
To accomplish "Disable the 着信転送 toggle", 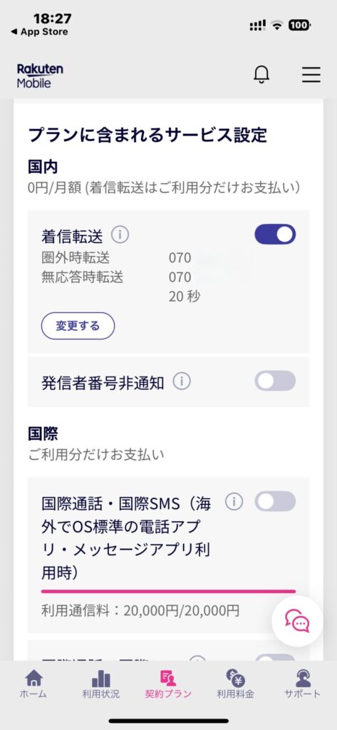I will [275, 235].
